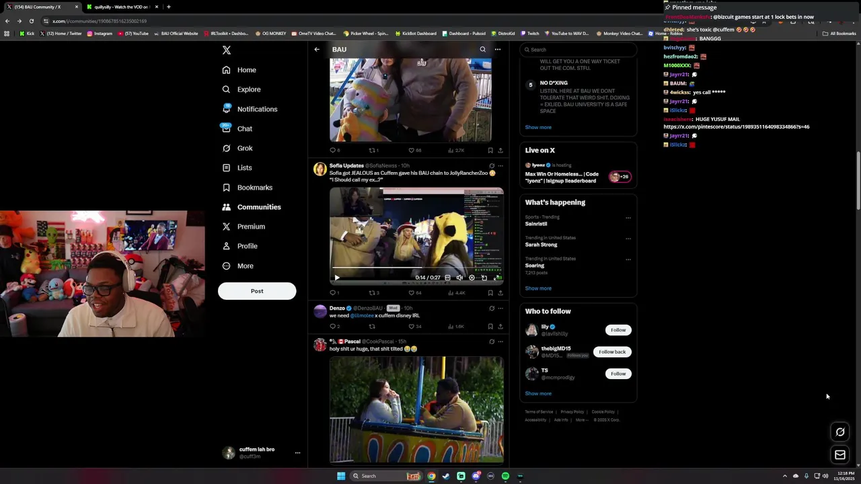The width and height of the screenshot is (861, 484).
Task: Play the Sofia Updates video
Action: (x=337, y=278)
